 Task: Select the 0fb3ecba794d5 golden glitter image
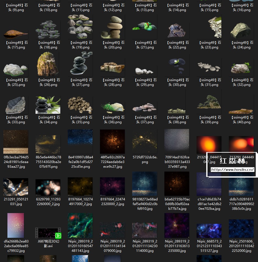click(x=16, y=142)
